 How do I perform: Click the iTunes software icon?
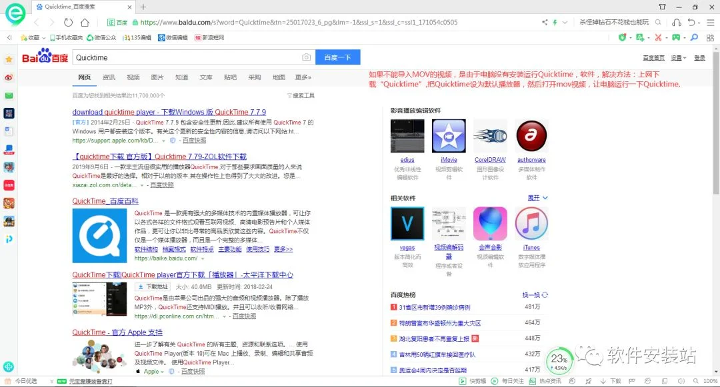(531, 223)
